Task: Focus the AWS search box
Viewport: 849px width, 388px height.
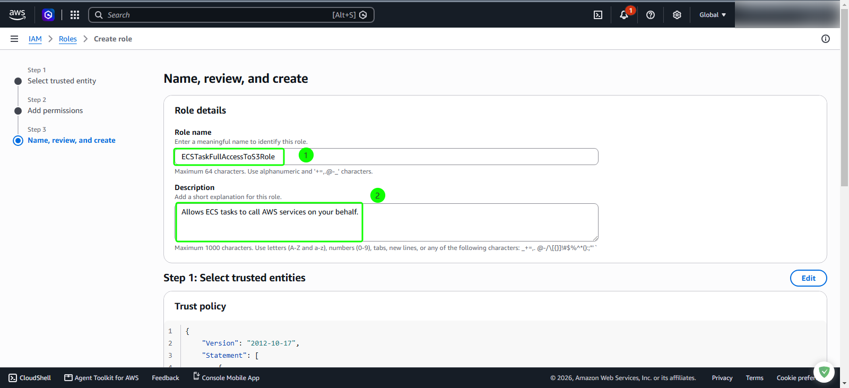Action: [231, 15]
